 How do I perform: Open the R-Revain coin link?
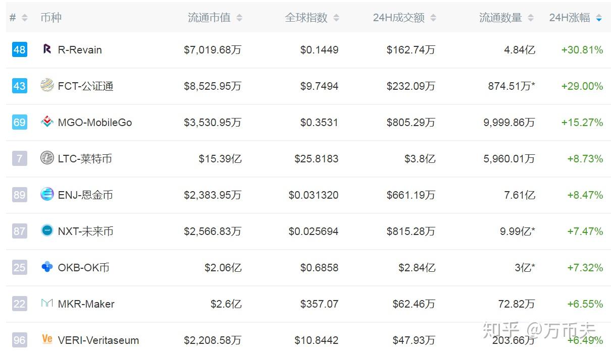click(x=80, y=50)
